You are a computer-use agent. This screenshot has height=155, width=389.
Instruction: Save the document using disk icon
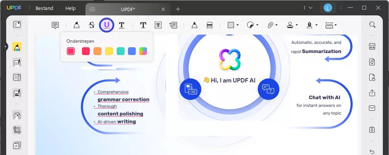pos(372,130)
